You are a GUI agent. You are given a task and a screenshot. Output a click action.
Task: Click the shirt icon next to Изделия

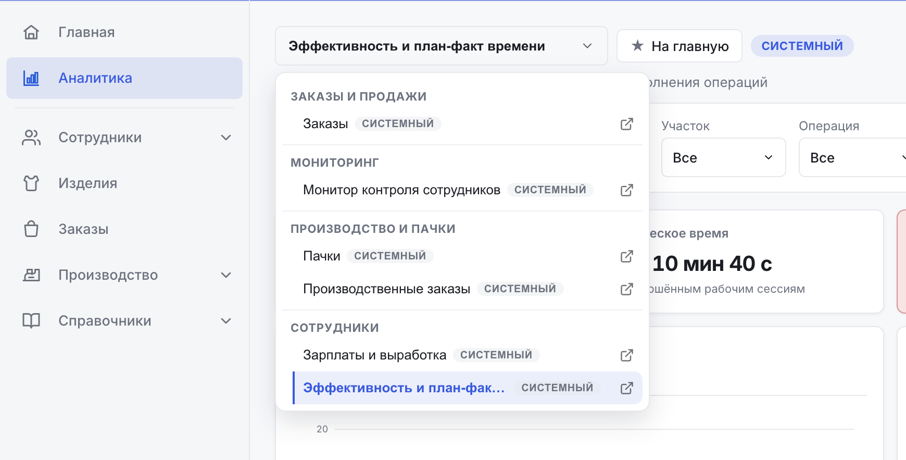coord(31,183)
